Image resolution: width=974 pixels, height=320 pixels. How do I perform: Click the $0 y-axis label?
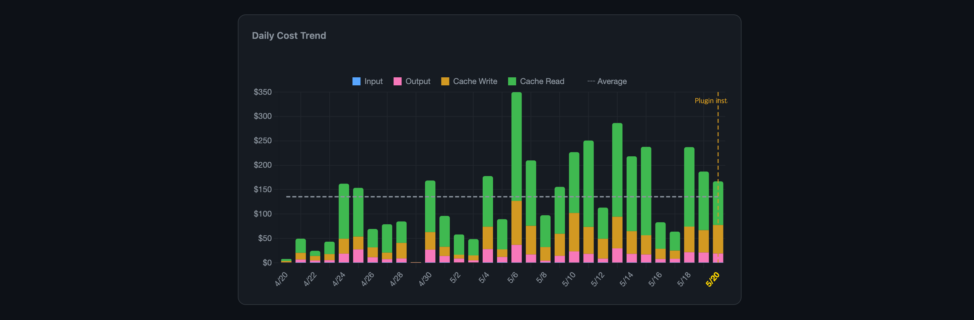(267, 263)
